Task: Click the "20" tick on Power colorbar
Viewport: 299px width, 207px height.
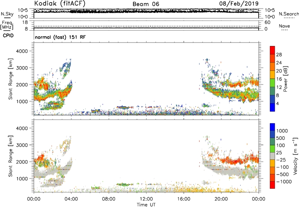Action: pyautogui.click(x=279, y=71)
